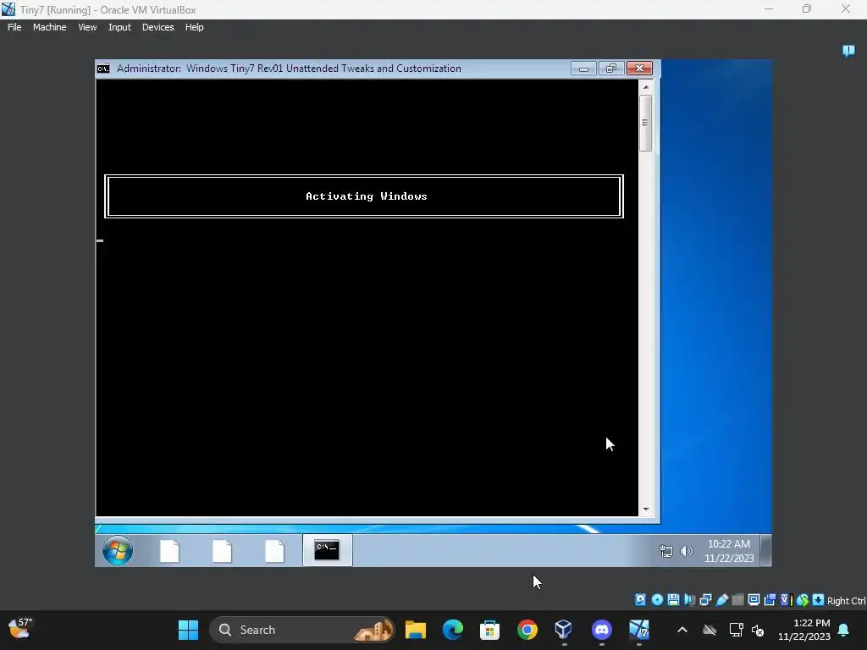The height and width of the screenshot is (650, 867).
Task: Click the OneDrive cloud tray icon
Action: [x=710, y=630]
